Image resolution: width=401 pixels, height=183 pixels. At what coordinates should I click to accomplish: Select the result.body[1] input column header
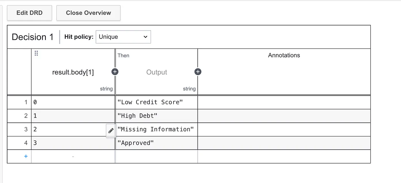click(73, 72)
